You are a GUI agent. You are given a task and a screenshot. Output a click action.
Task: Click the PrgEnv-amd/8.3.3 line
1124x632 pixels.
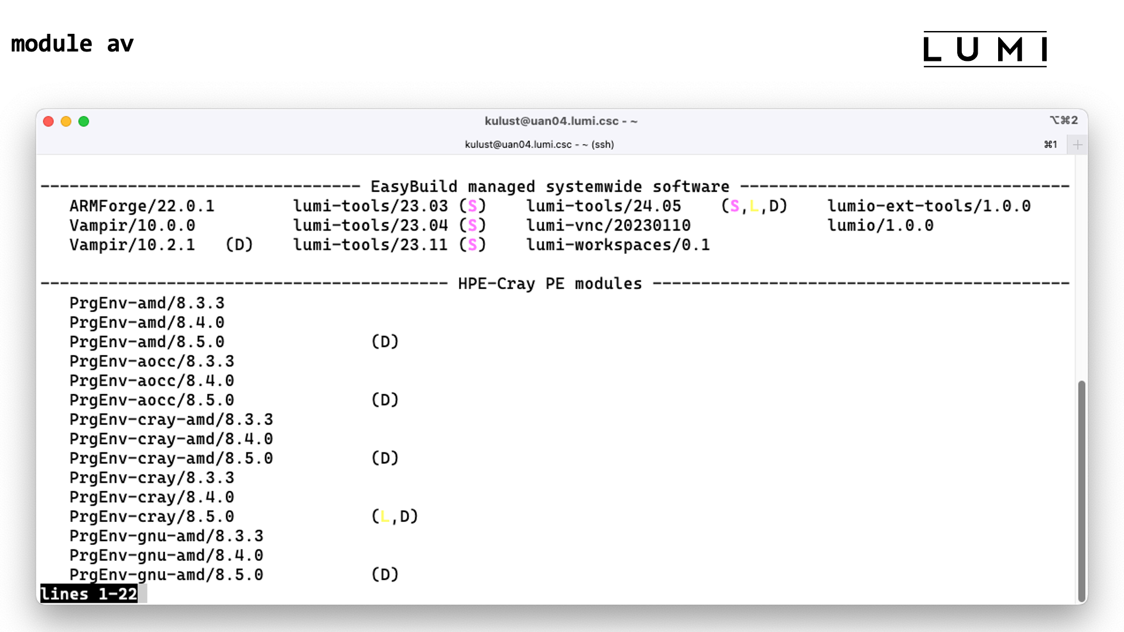[147, 303]
